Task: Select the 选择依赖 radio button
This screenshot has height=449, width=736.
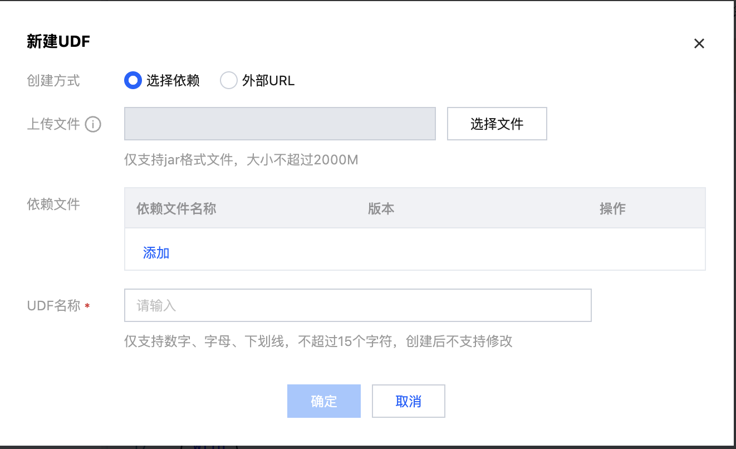Action: click(x=133, y=81)
